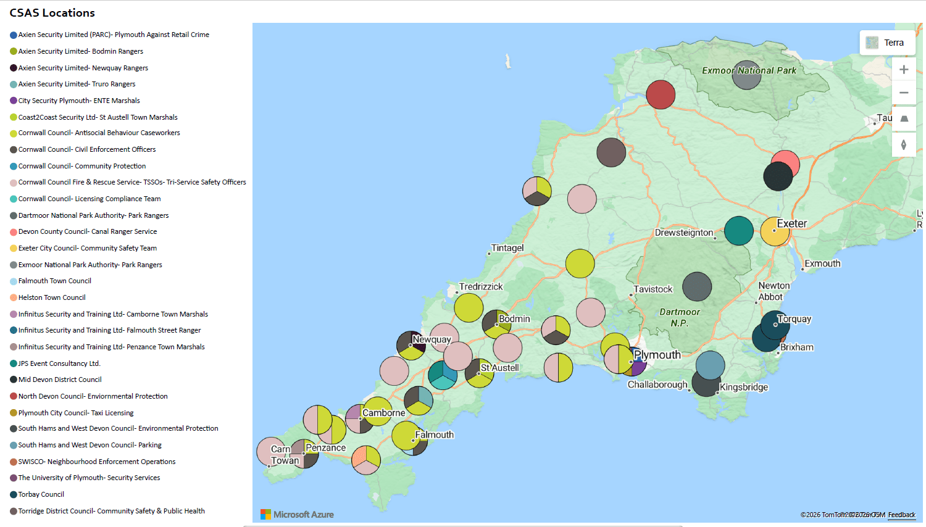The image size is (926, 527).
Task: Open the Feedback link on map
Action: click(x=901, y=515)
